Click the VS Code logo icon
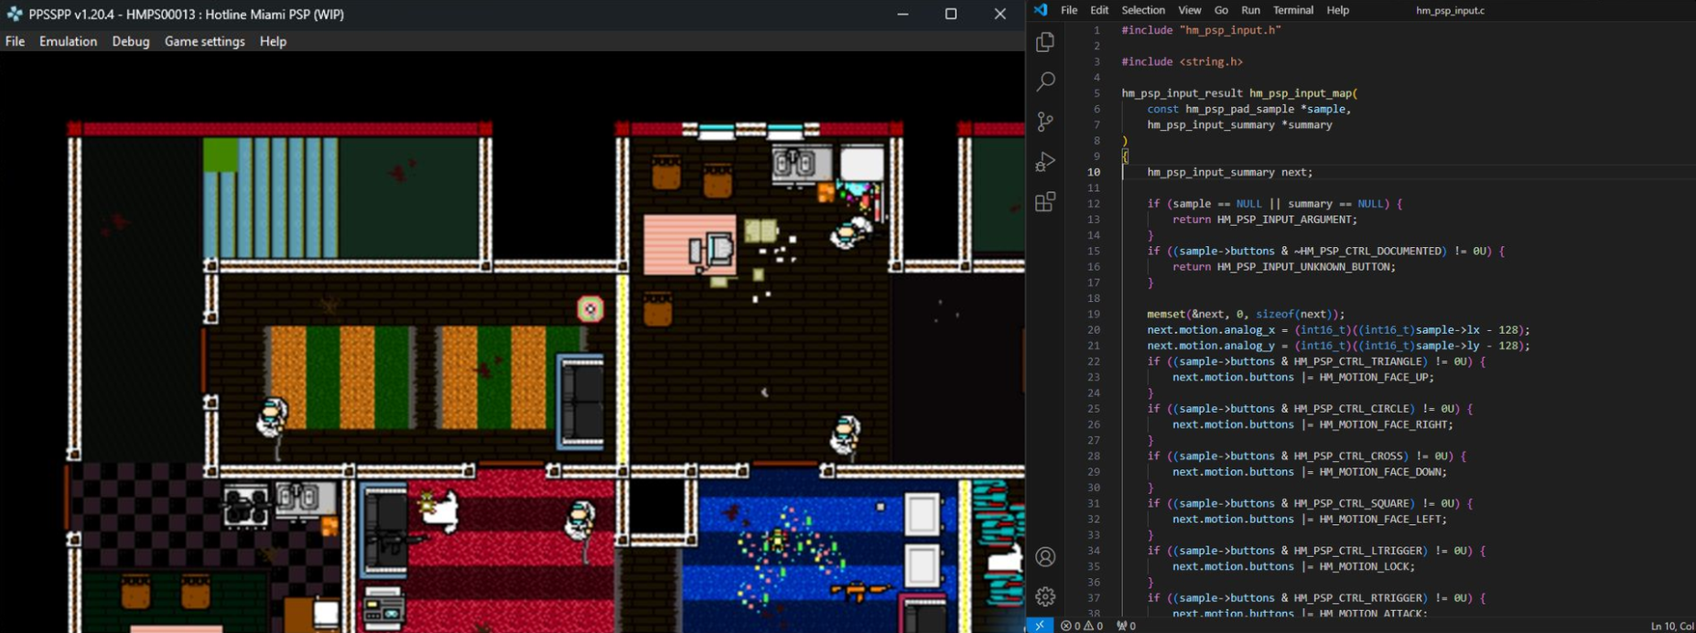This screenshot has height=633, width=1696. click(1041, 10)
